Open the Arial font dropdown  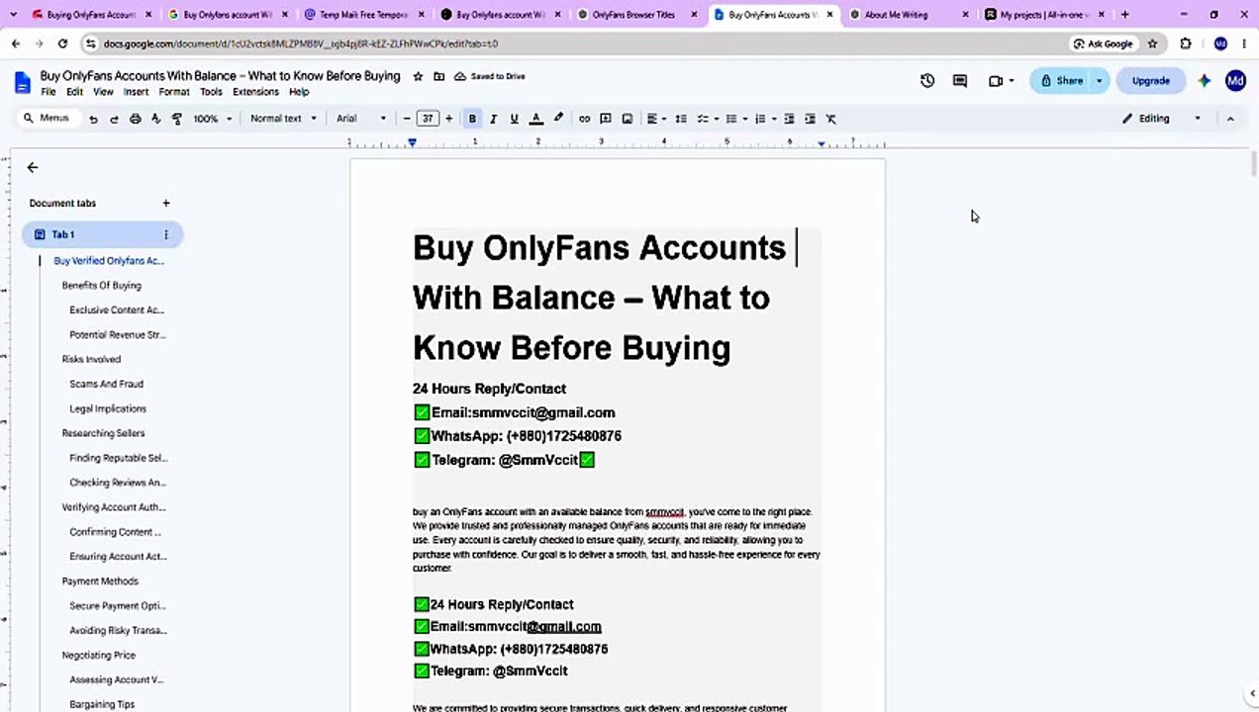pos(361,119)
